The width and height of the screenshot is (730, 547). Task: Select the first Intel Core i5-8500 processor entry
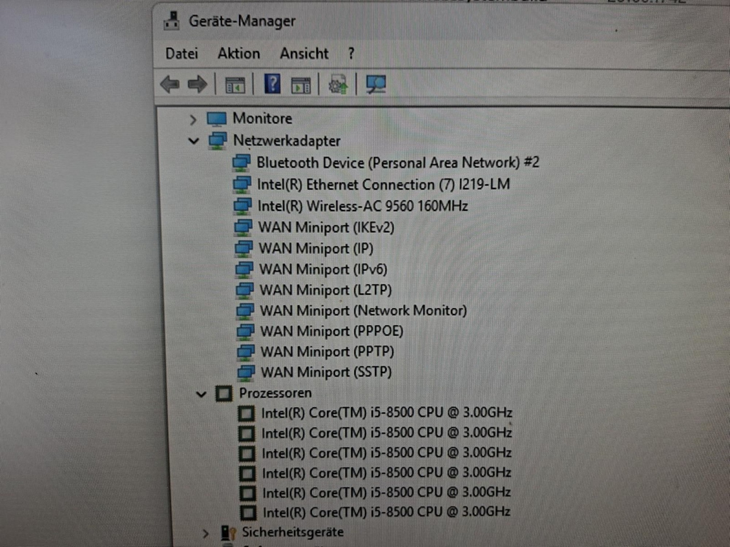click(387, 413)
